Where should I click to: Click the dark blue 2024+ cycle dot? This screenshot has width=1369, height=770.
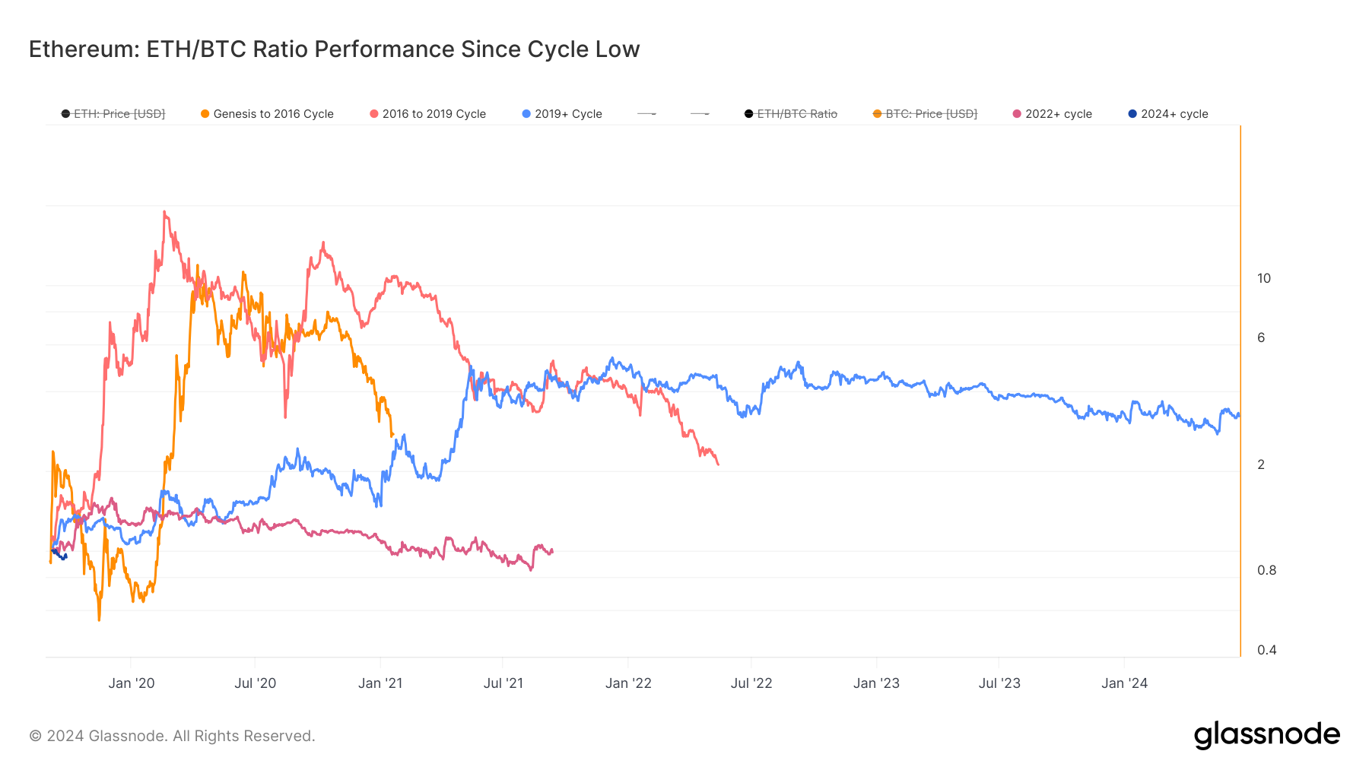[x=1132, y=114]
